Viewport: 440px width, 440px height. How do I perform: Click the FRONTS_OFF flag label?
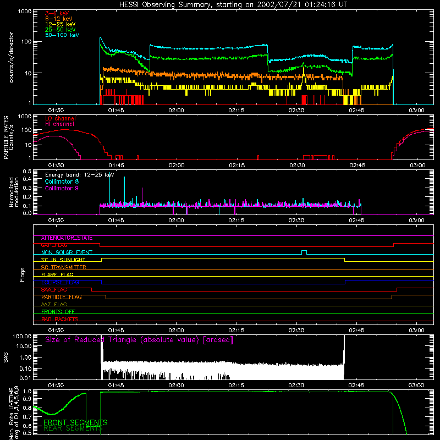click(58, 312)
